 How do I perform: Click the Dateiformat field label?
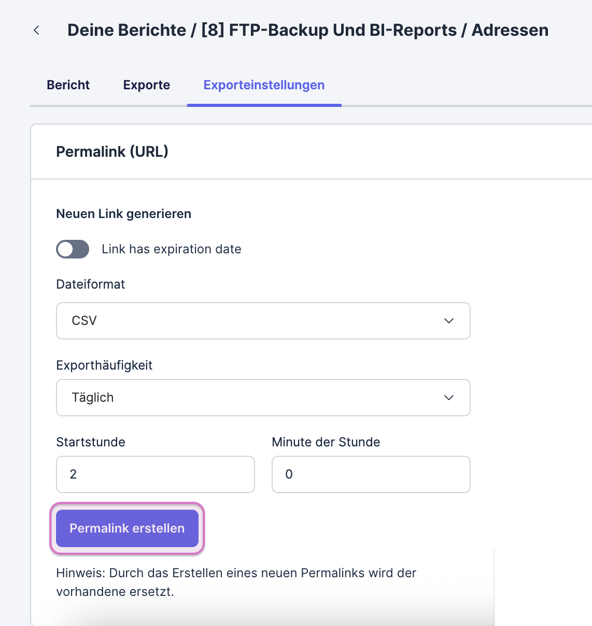(x=91, y=284)
